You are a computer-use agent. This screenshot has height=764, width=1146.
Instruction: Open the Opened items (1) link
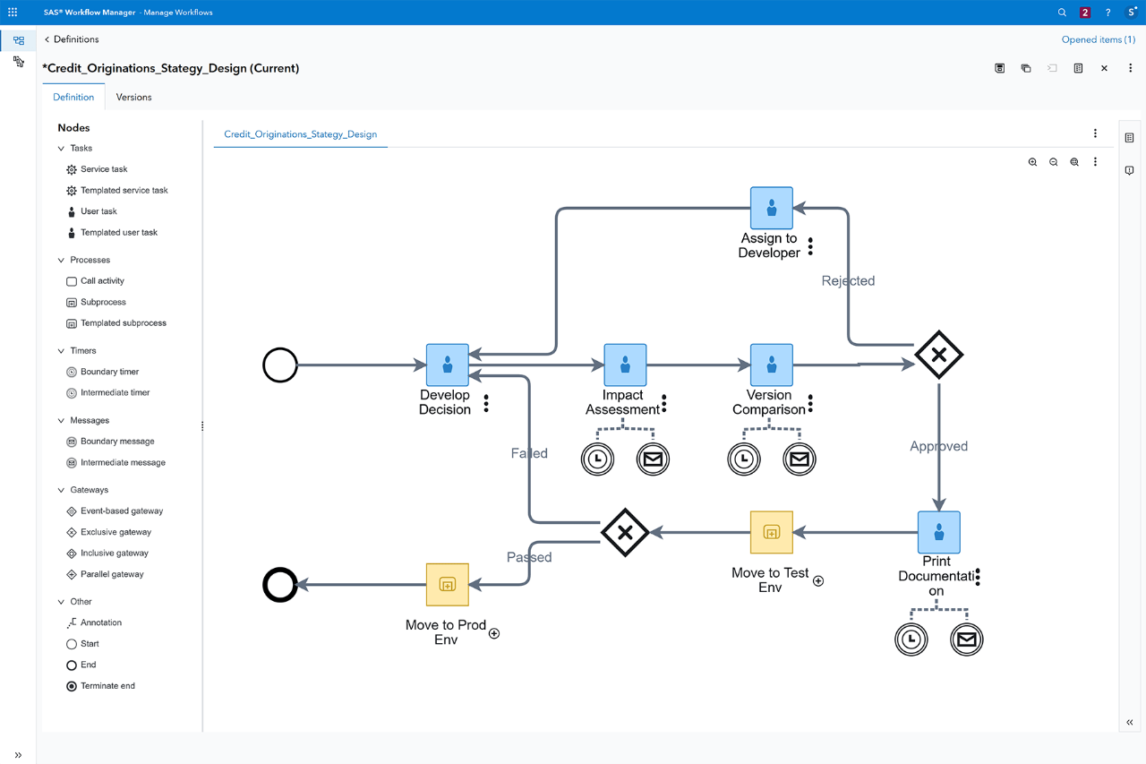pyautogui.click(x=1098, y=39)
